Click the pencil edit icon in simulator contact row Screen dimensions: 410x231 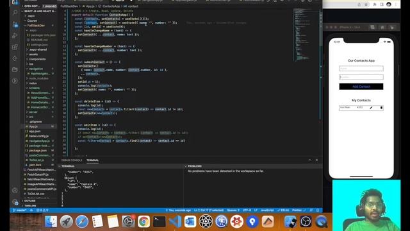tap(371, 108)
